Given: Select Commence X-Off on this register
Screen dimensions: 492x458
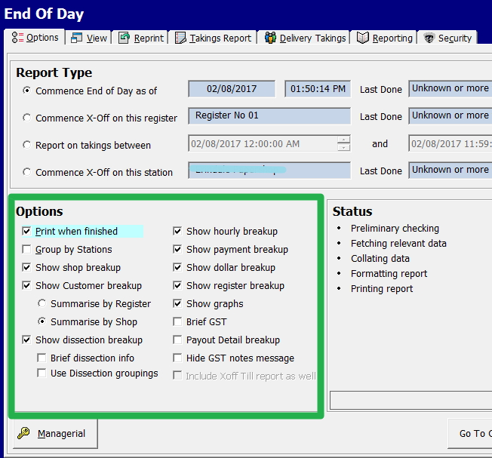Looking at the screenshot, I should click(28, 118).
